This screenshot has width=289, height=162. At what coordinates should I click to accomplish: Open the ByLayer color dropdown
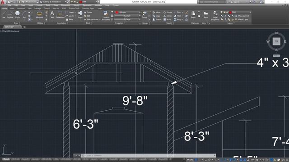(x=127, y=12)
